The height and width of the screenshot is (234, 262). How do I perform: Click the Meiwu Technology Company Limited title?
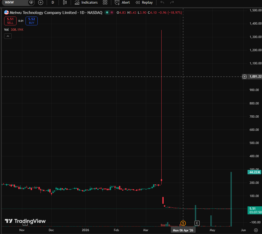[x=43, y=13]
